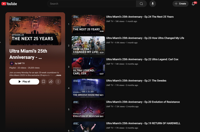Click UMF TV under Ep.23 video
The image size is (200, 132).
coord(110,43)
